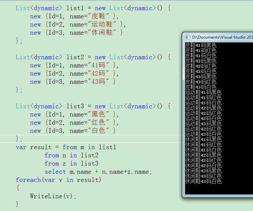Click the code line with name="红色"

[74, 123]
